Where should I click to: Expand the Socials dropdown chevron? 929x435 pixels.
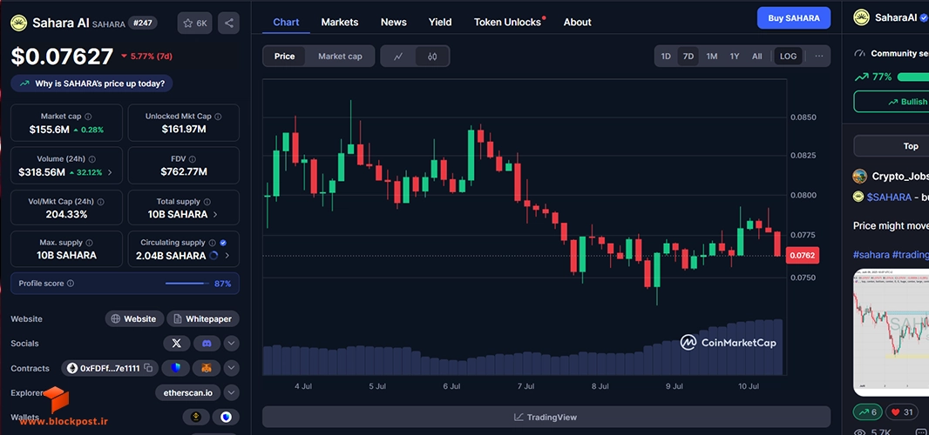(x=231, y=344)
